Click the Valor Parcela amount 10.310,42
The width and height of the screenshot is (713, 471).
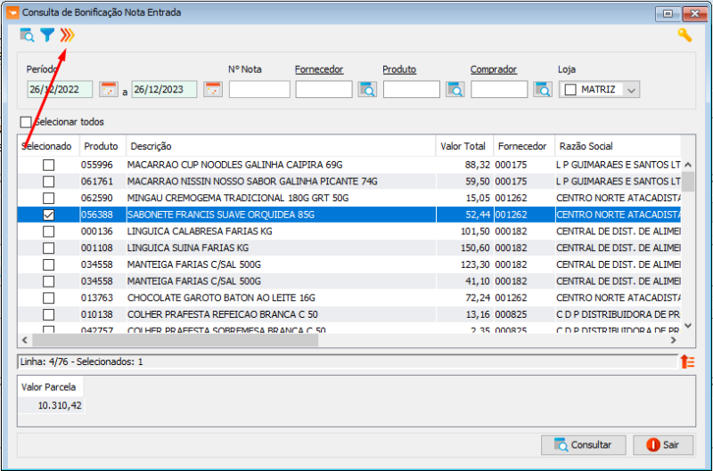60,406
